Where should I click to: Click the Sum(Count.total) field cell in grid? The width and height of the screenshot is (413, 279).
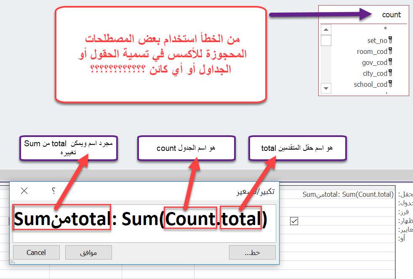pos(348,194)
